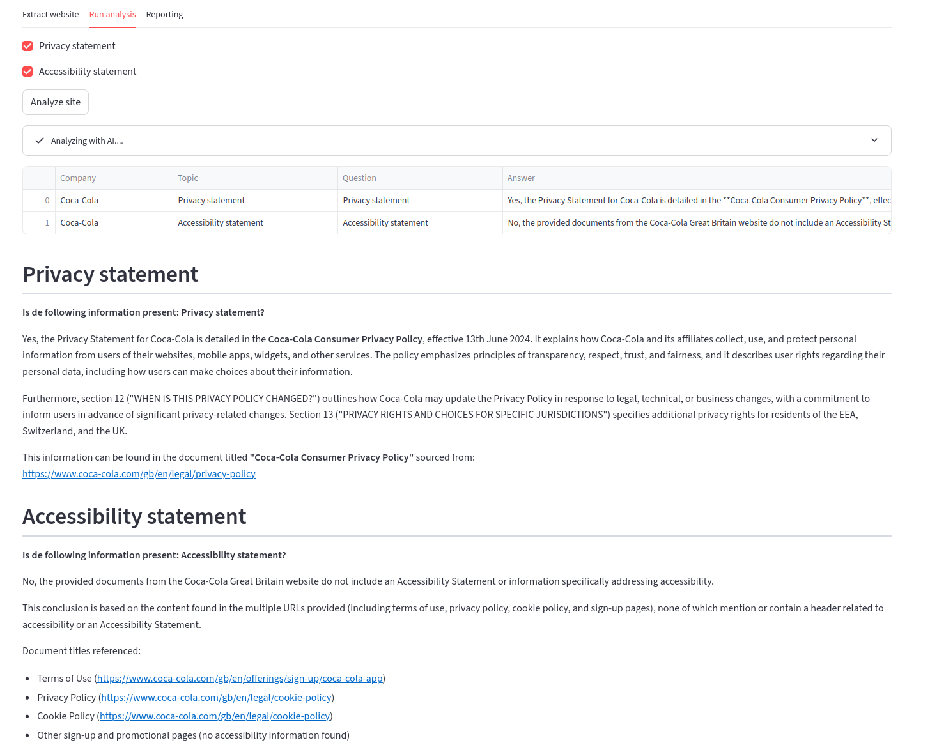
Task: Click the Privacy statement section heading
Action: point(110,275)
